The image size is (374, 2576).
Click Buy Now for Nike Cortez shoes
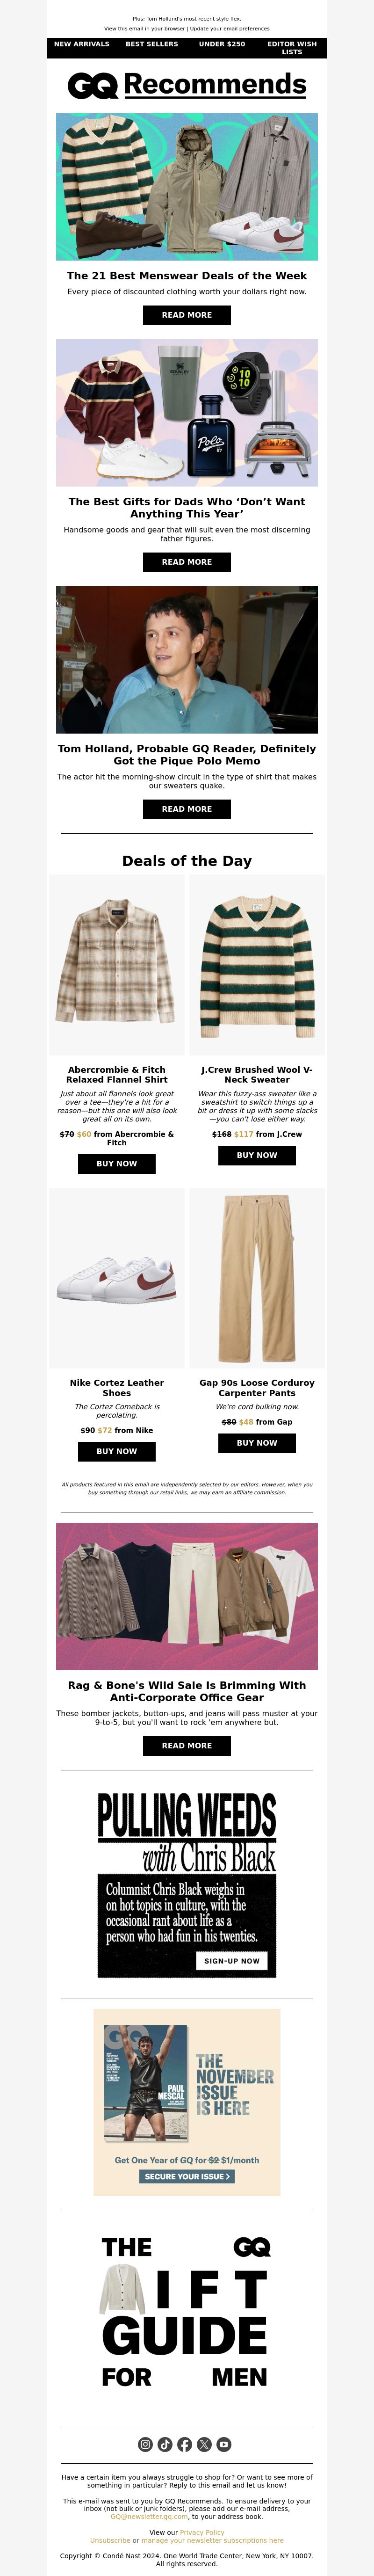tap(117, 1451)
